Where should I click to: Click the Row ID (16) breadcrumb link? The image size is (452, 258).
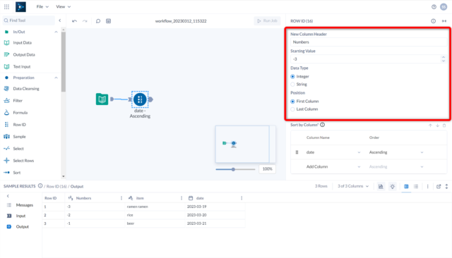coord(56,186)
